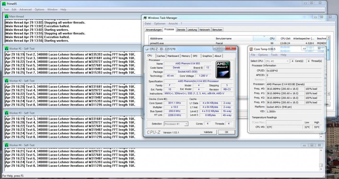Sort processes by Benutzername column
The width and height of the screenshot is (339, 179).
click(234, 38)
